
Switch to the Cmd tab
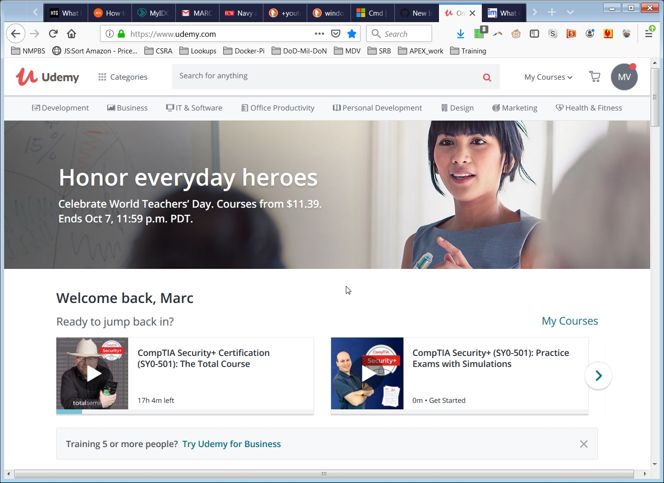373,13
